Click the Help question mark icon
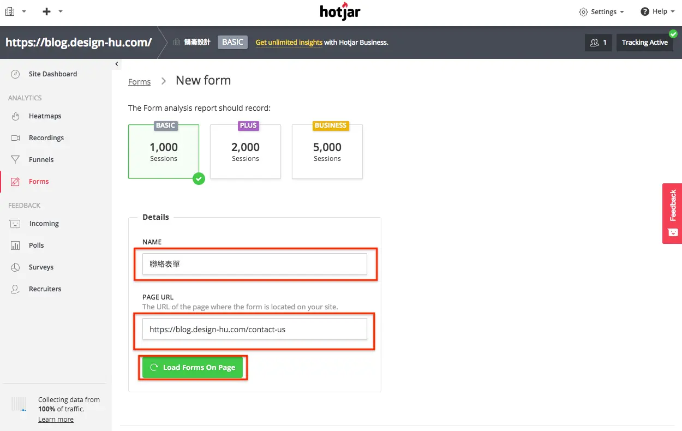Image resolution: width=682 pixels, height=431 pixels. [x=645, y=11]
